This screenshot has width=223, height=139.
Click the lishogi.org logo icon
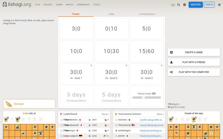point(5,4)
